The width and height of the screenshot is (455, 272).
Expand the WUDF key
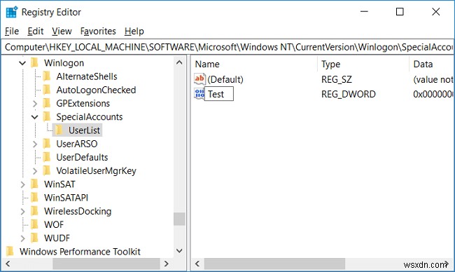click(22, 238)
